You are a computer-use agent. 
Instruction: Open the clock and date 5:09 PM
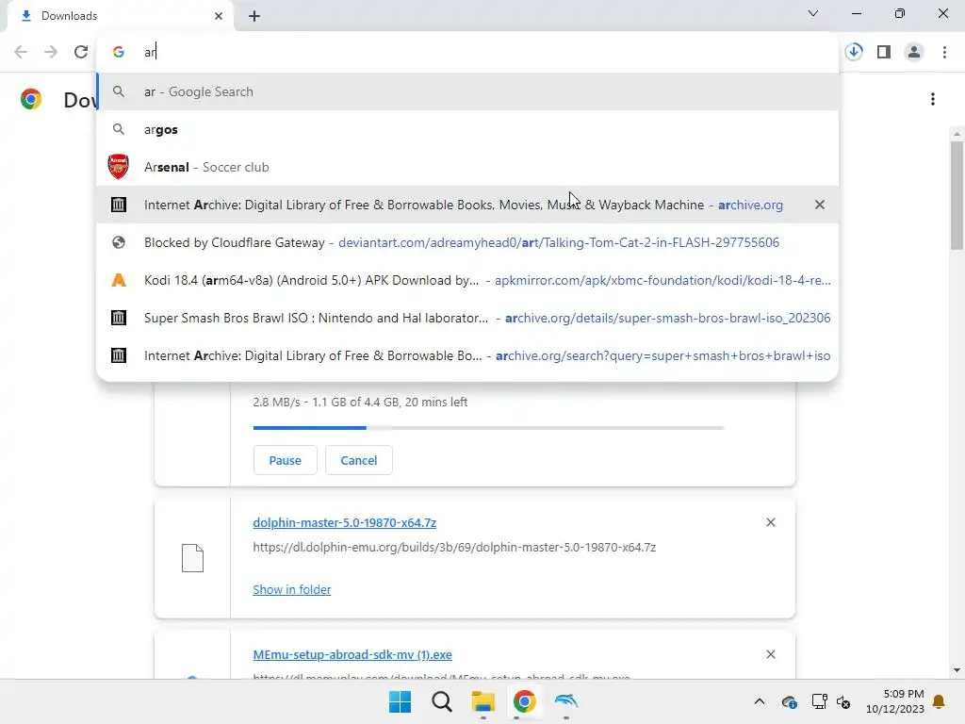coord(895,701)
